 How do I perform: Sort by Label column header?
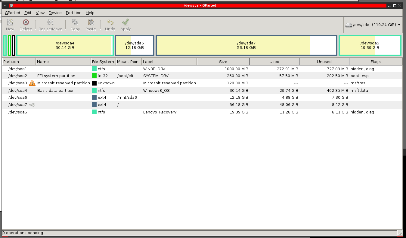pyautogui.click(x=169, y=62)
